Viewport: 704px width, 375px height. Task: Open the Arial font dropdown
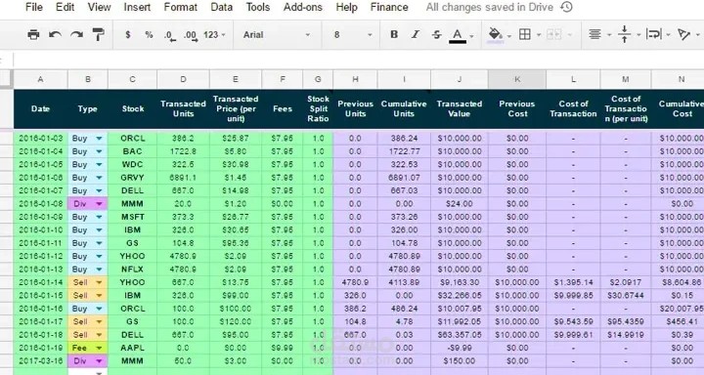[277, 34]
